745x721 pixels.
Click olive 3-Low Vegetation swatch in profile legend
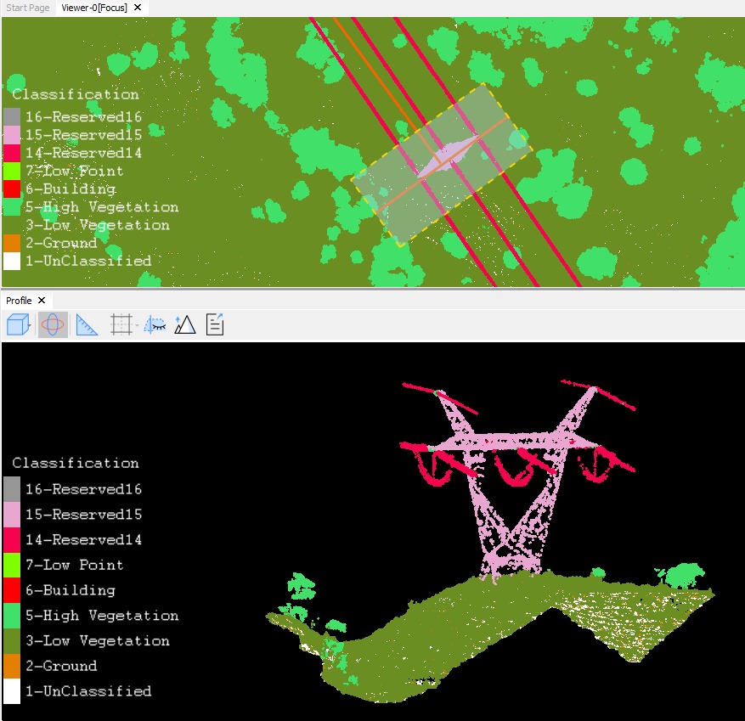12,640
